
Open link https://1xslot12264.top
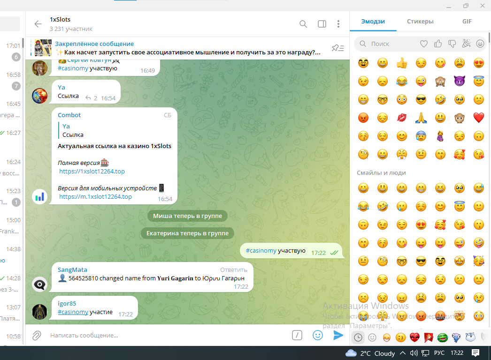click(92, 172)
